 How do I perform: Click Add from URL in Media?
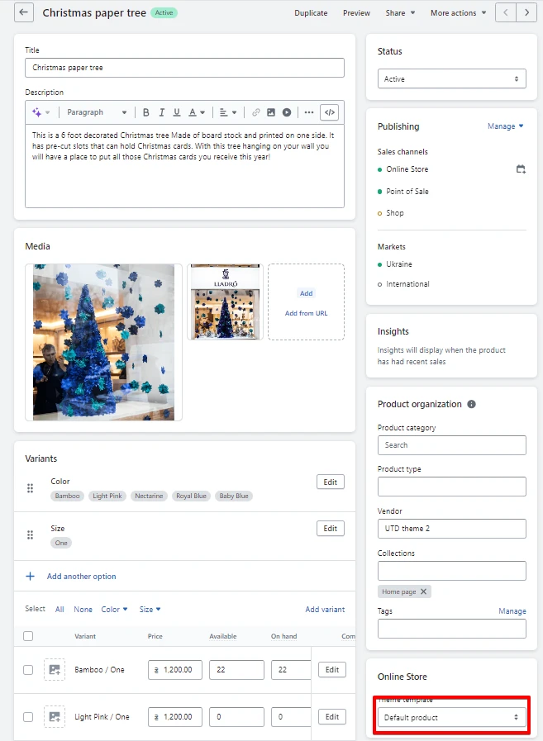pyautogui.click(x=306, y=313)
